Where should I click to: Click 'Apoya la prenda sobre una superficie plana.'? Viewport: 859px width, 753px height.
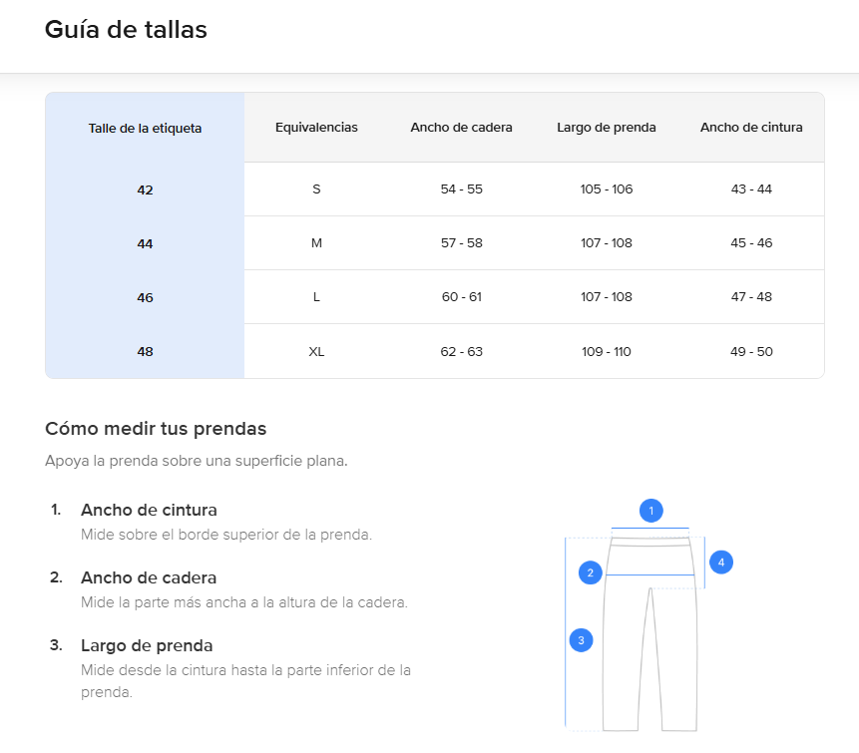(197, 461)
